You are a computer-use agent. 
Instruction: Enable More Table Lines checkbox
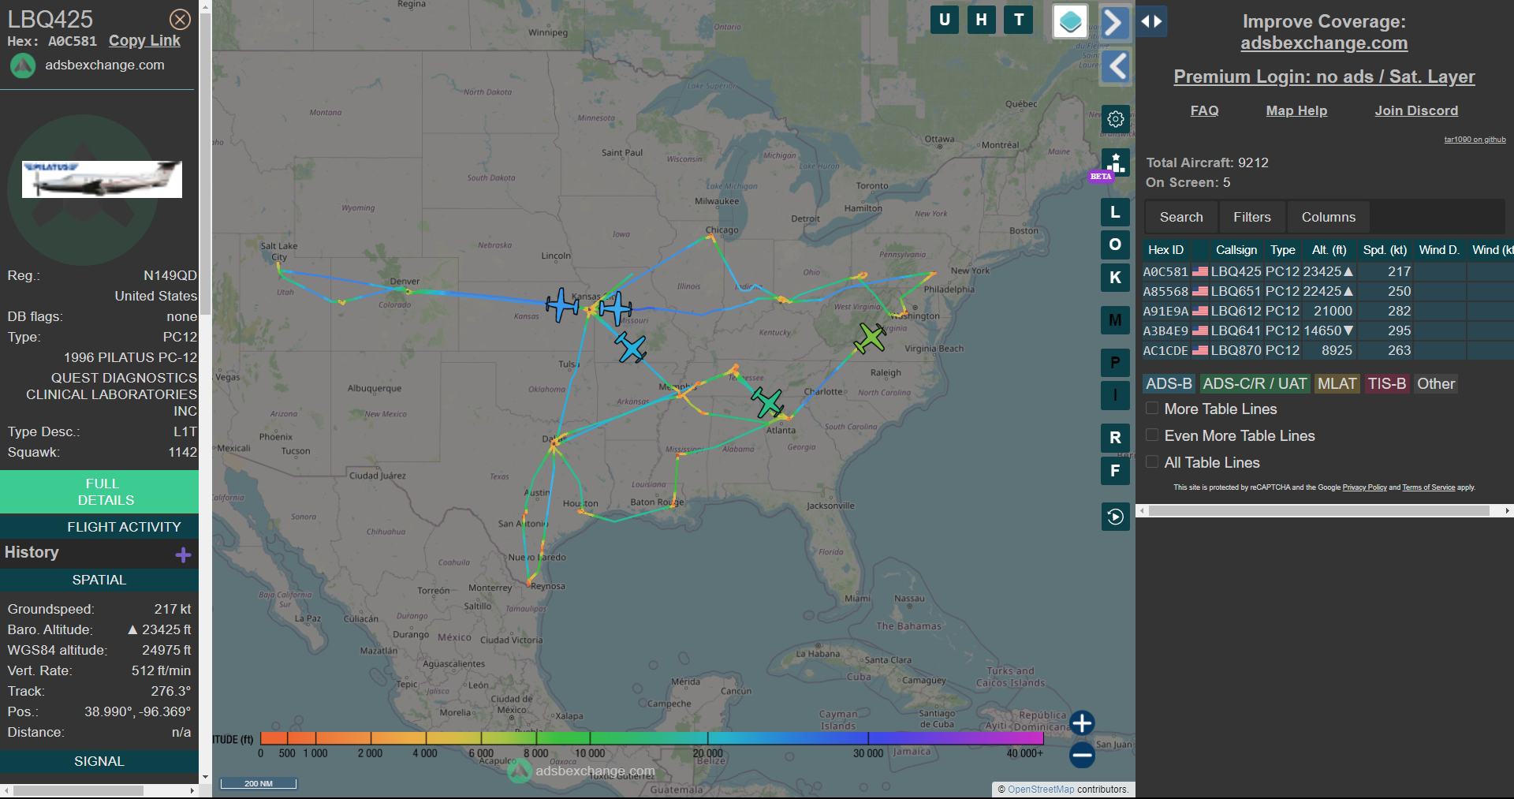[1152, 409]
